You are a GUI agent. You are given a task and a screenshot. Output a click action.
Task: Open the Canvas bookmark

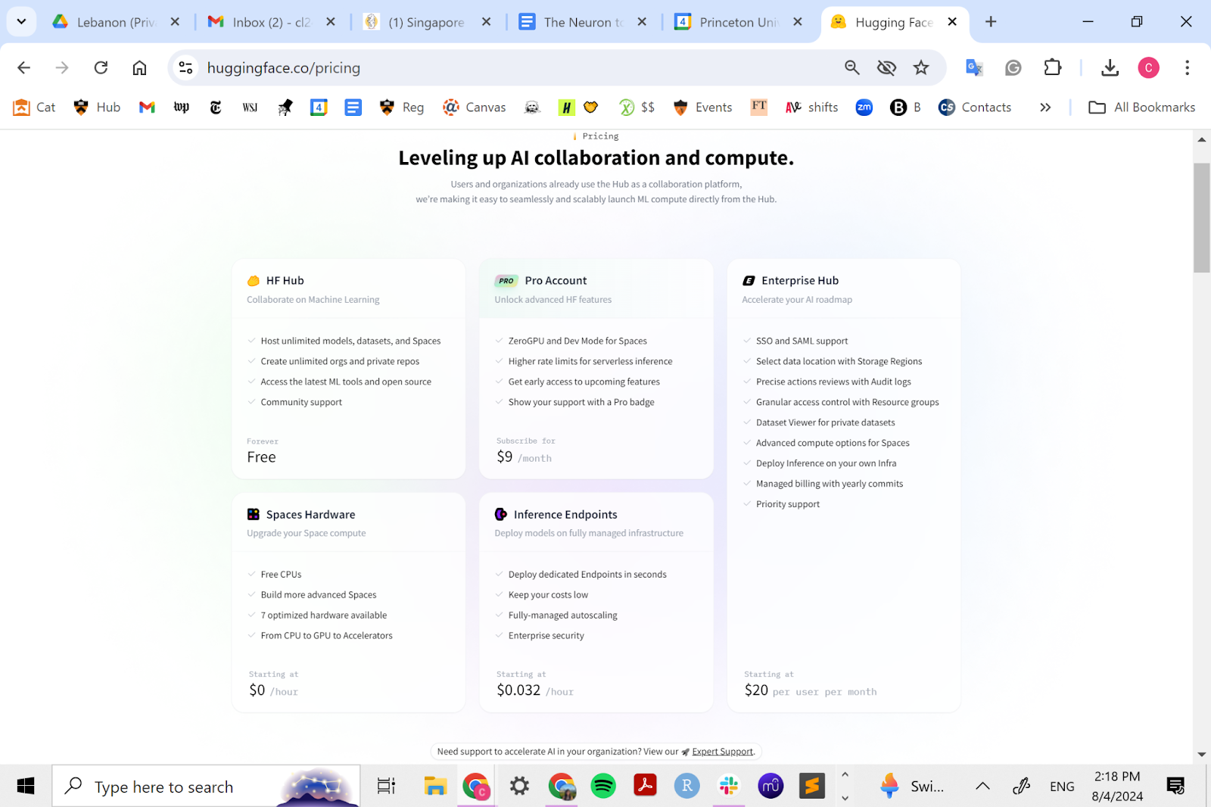[x=474, y=107]
